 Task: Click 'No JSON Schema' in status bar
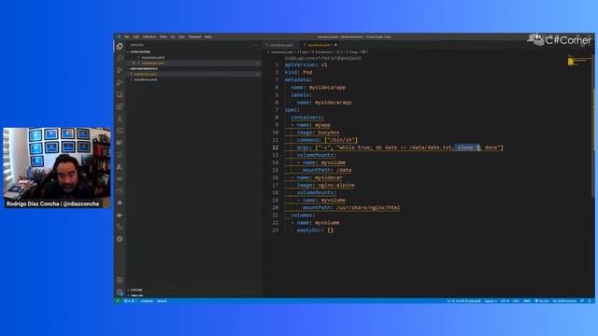click(x=564, y=301)
